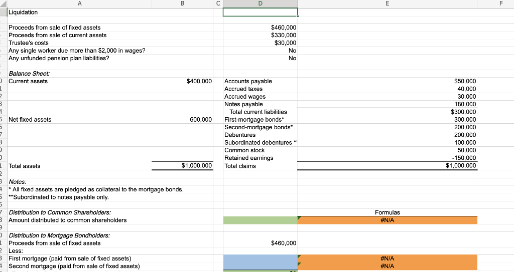Image resolution: width=514 pixels, height=272 pixels.
Task: Select the #N/A formula cell in the first mortgage row
Action: click(x=387, y=258)
